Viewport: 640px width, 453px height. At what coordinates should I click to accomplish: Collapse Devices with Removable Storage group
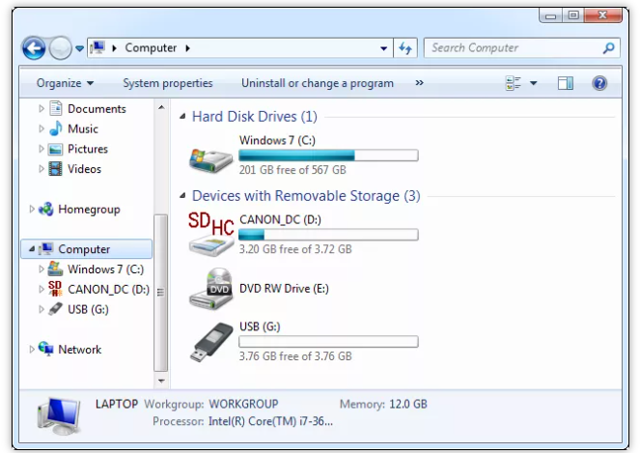(182, 196)
